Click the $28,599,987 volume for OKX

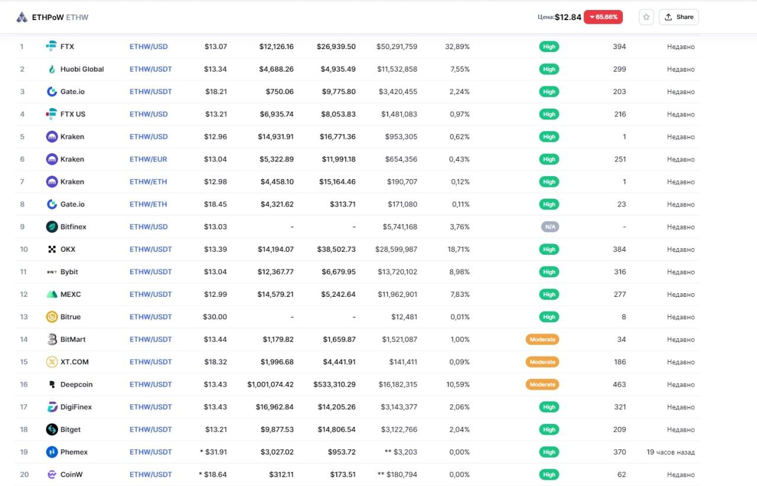tap(396, 250)
